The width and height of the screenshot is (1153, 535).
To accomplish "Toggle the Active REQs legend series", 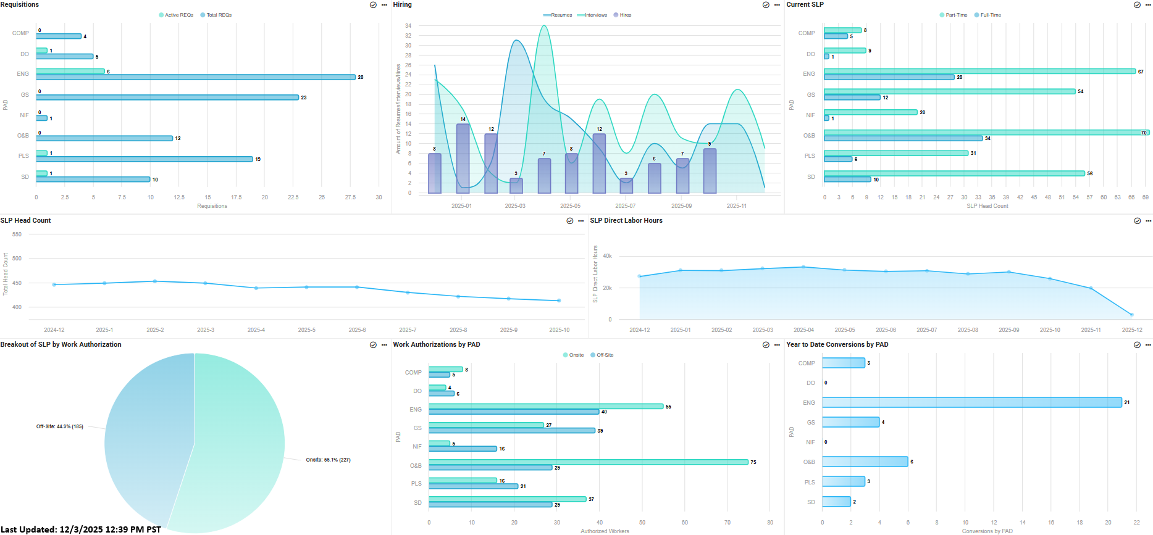I will click(x=176, y=15).
